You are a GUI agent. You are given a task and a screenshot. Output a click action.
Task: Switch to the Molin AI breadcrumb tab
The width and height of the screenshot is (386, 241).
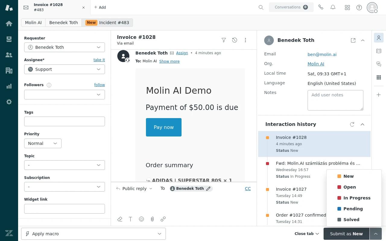coord(33,23)
